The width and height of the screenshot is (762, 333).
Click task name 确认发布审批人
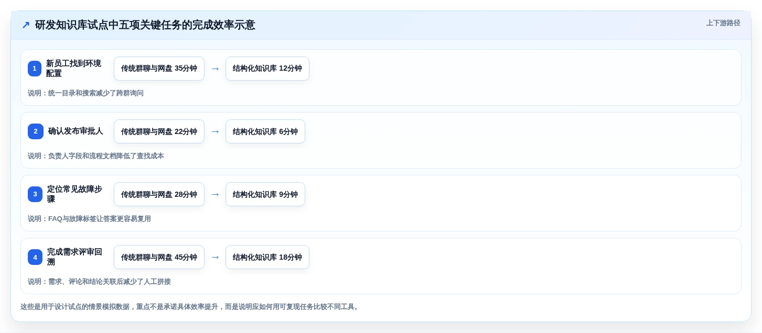coord(76,131)
